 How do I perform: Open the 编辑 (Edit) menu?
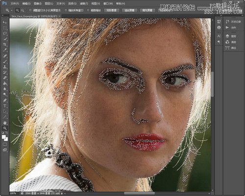[x=26, y=3]
